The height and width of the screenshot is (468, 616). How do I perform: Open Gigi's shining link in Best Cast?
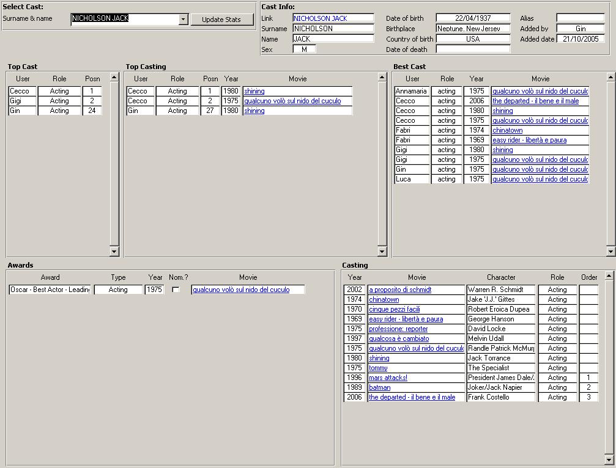pos(502,150)
